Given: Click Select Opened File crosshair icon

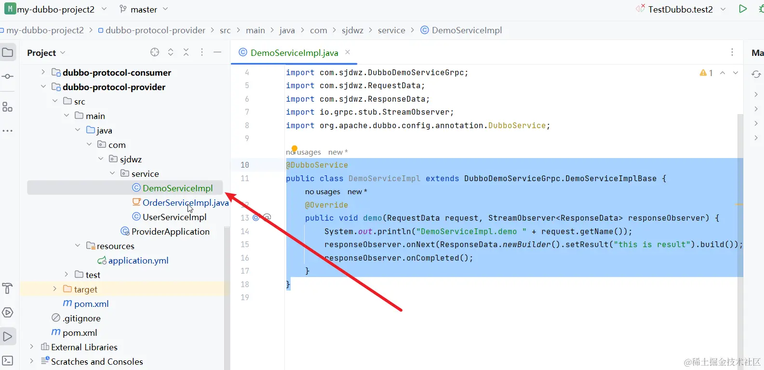Looking at the screenshot, I should 155,52.
